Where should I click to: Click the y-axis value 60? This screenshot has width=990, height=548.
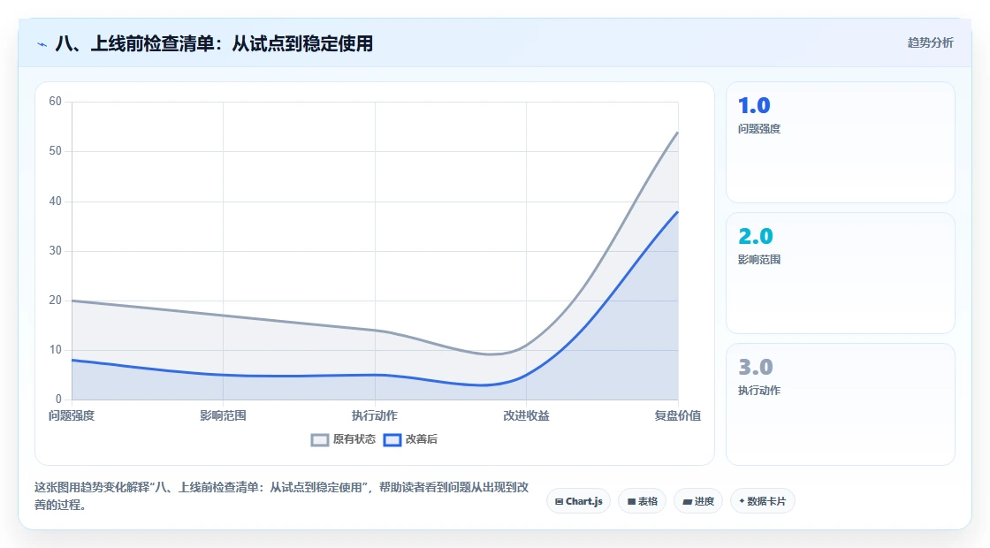click(56, 102)
